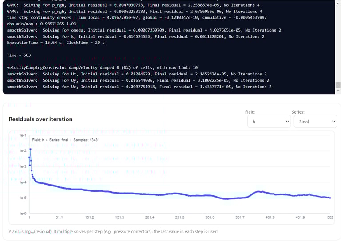The width and height of the screenshot is (341, 241).
Task: Open the Field dropdown showing h
Action: click(268, 121)
